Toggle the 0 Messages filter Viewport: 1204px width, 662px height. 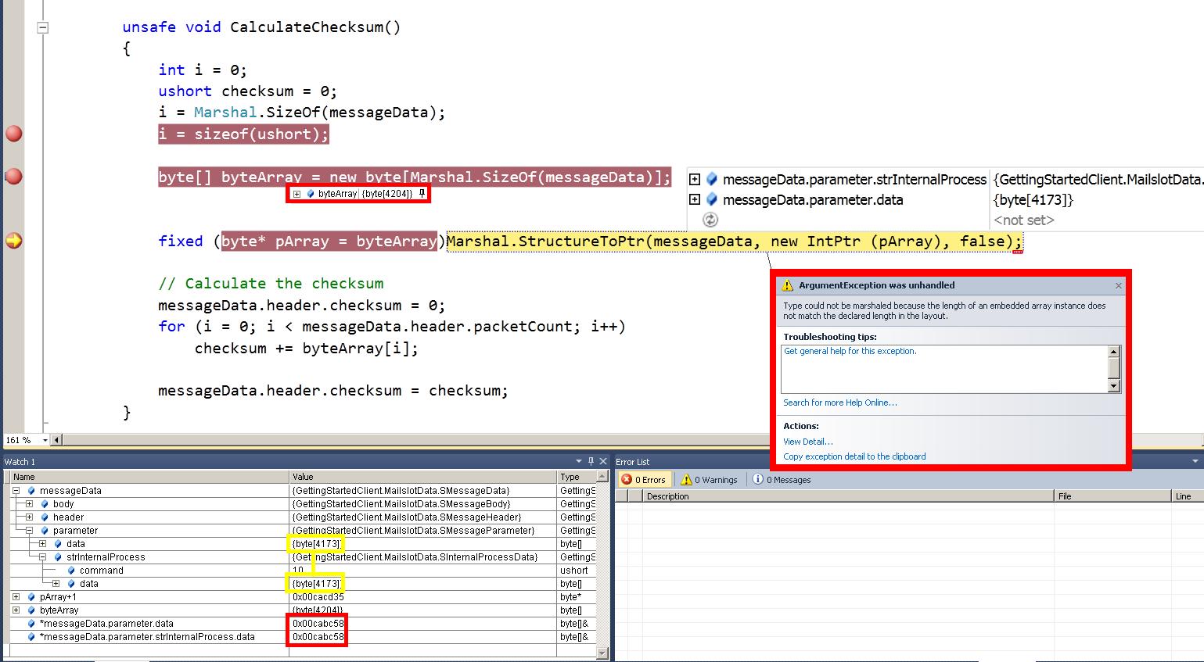782,480
